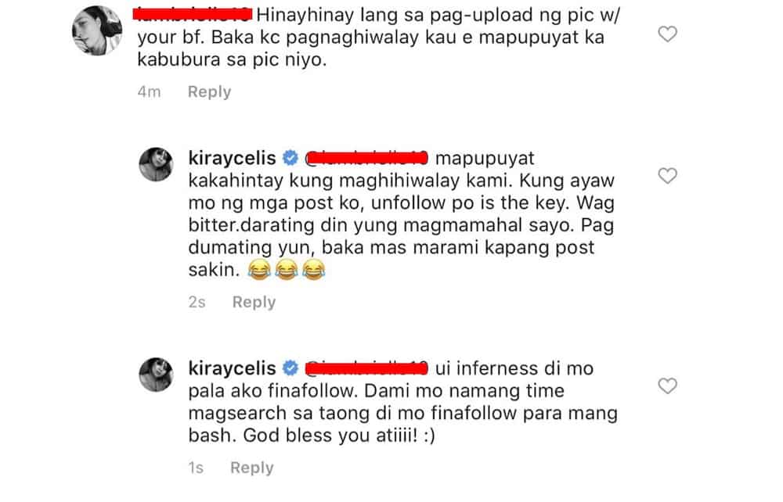
Task: Open kiraycelis avatar on second reply
Action: pyautogui.click(x=156, y=375)
